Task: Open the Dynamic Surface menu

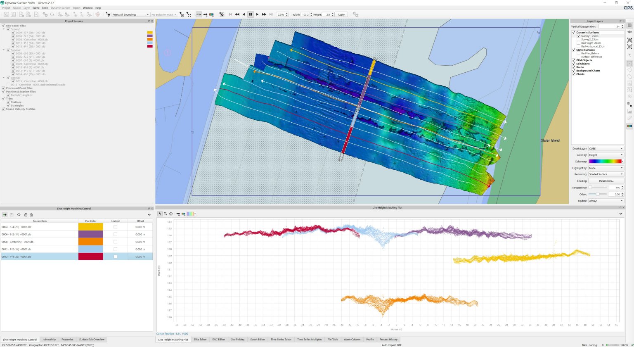Action: 60,8
